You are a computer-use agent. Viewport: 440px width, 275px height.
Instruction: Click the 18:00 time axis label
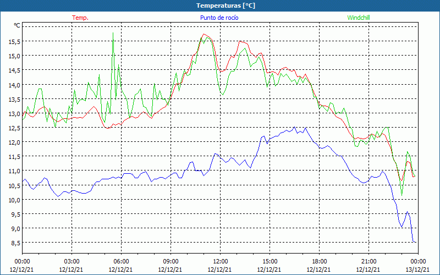[x=320, y=262]
